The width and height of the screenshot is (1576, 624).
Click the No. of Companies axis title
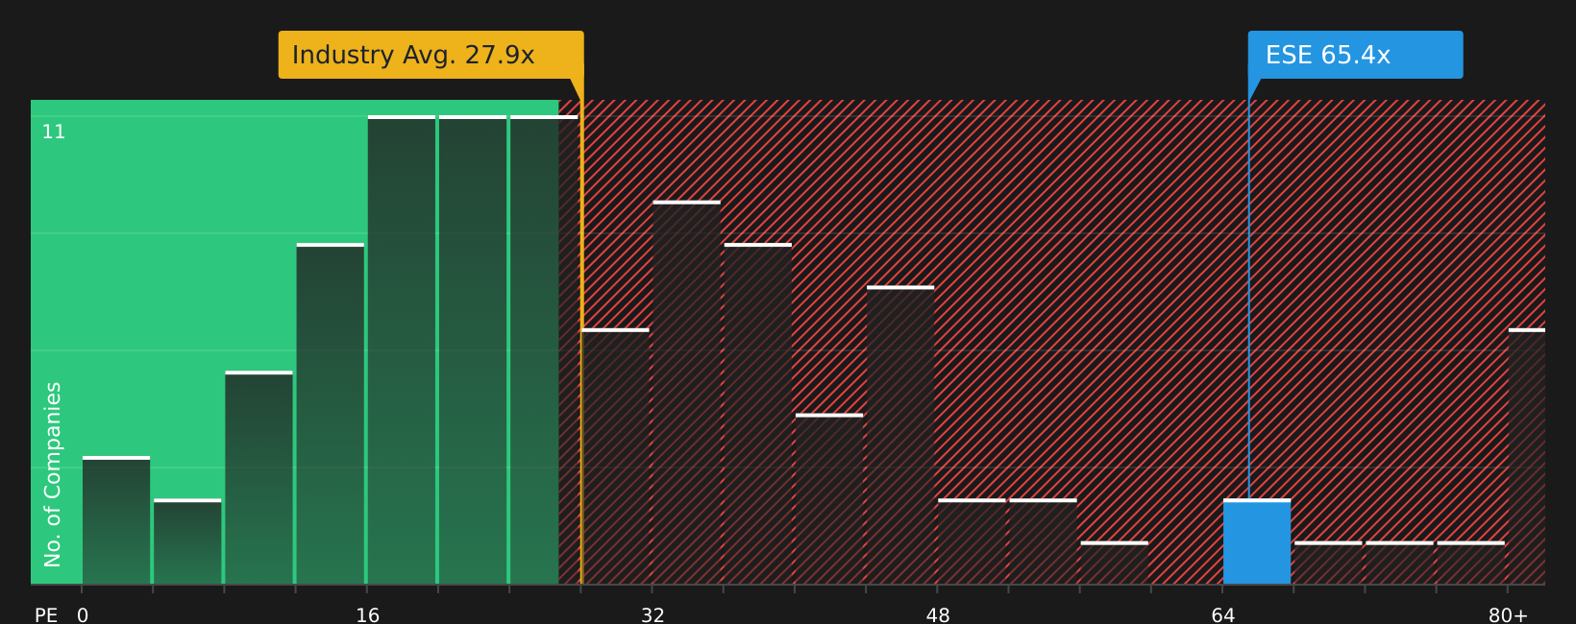[53, 474]
